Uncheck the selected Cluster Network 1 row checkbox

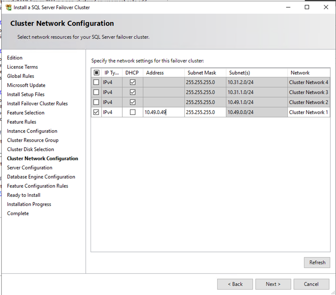(x=96, y=112)
